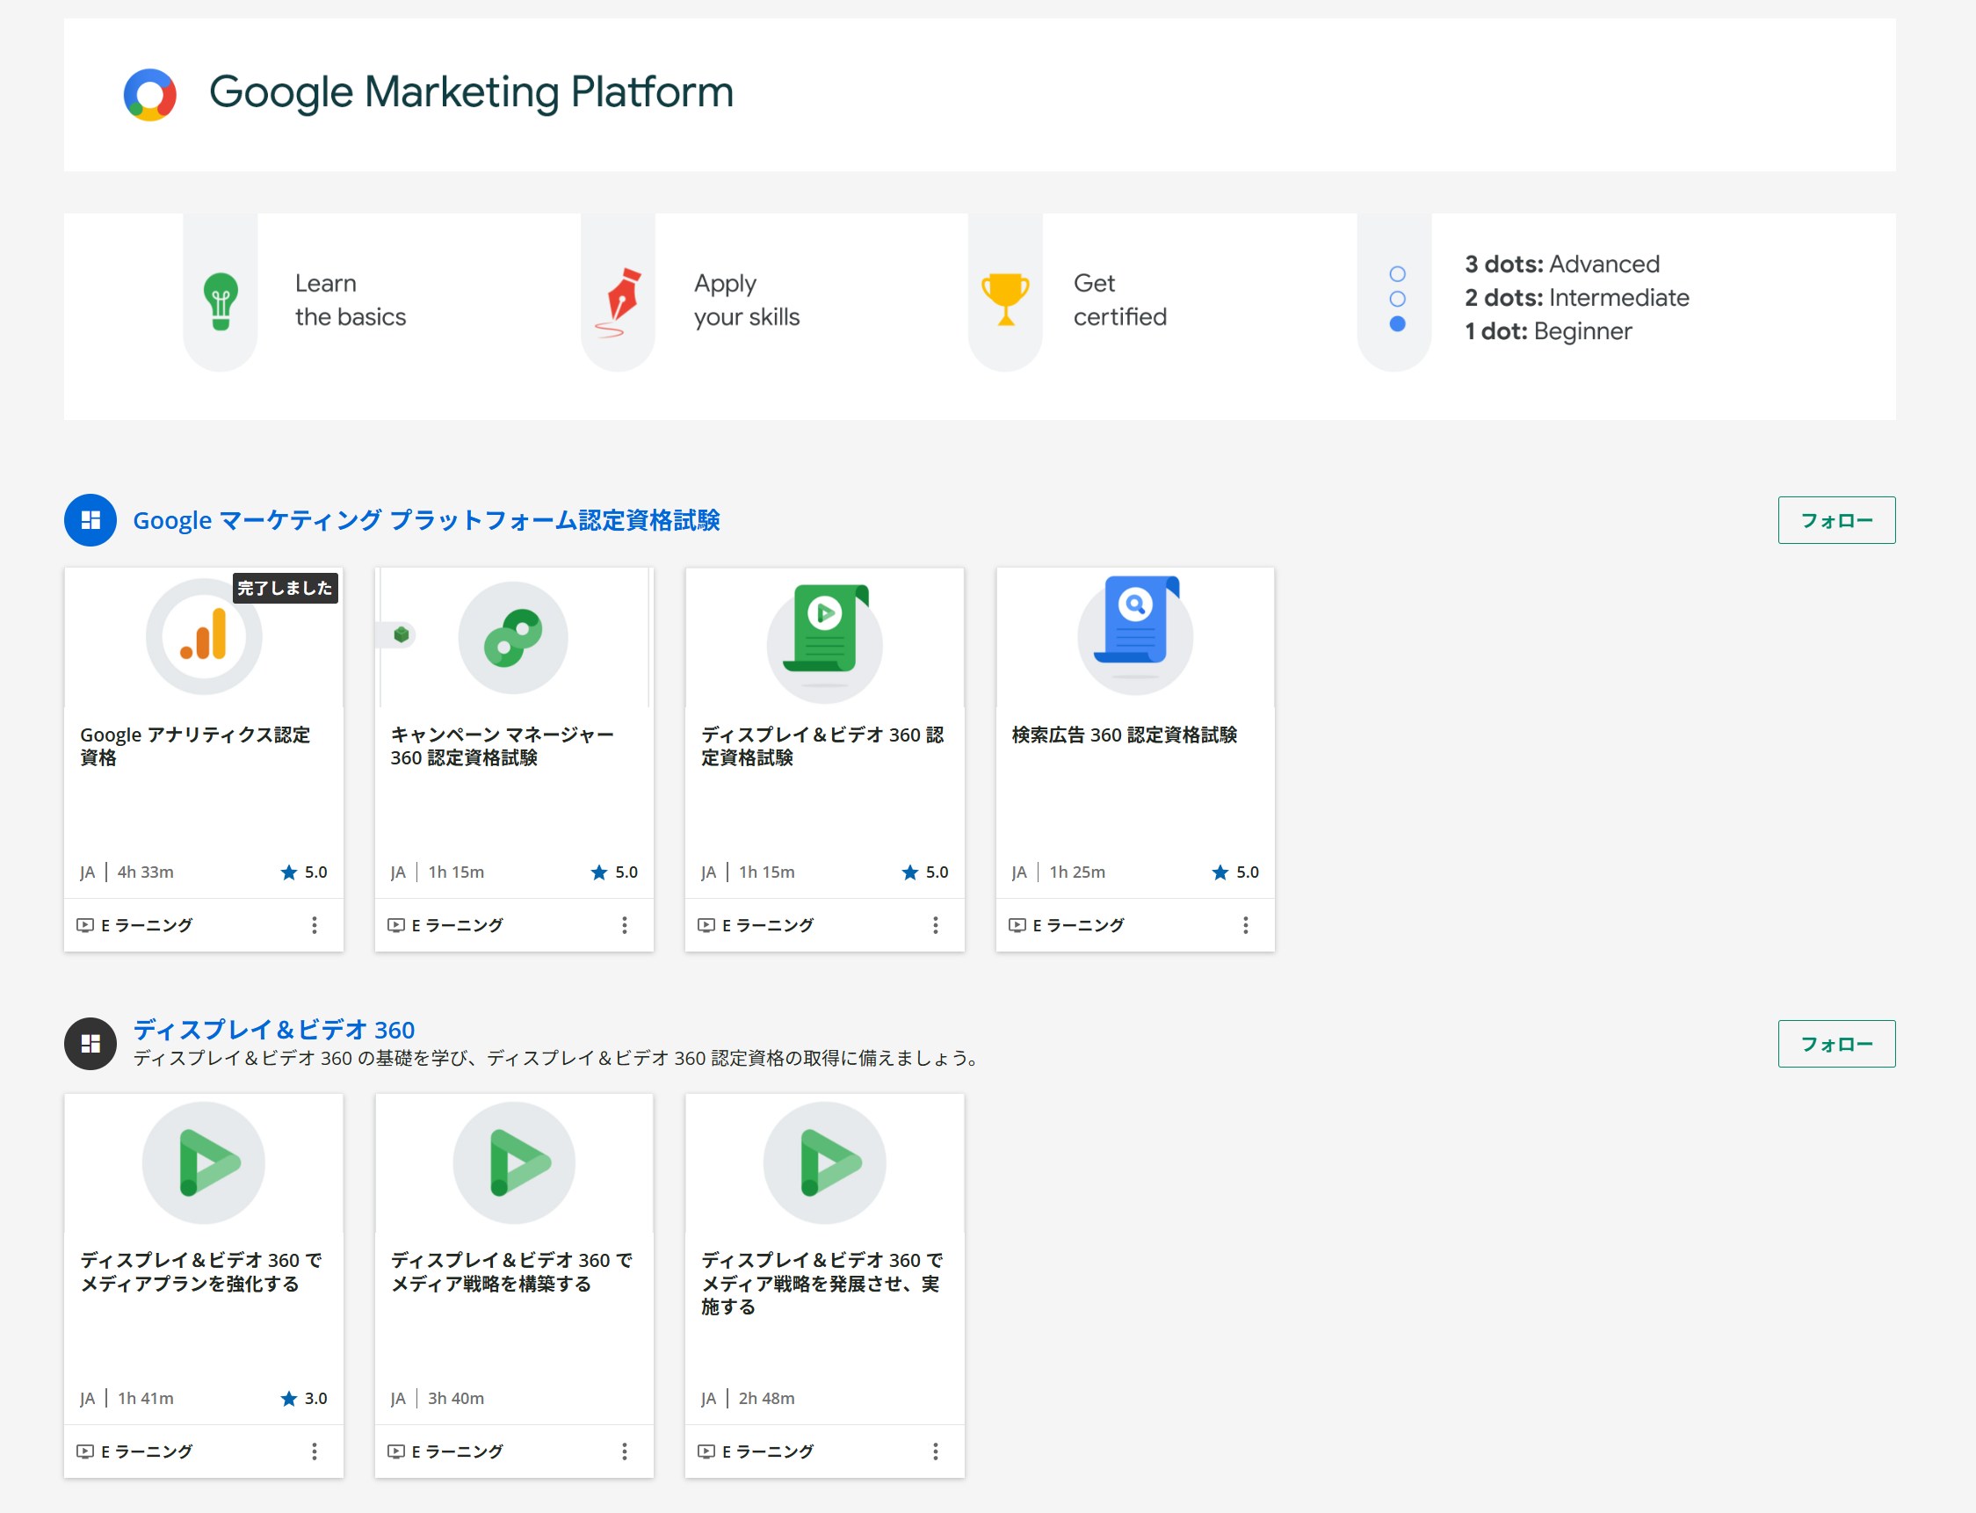
Task: Open キャンペーン マネージャー 360 認定資格試験 title
Action: 503,746
